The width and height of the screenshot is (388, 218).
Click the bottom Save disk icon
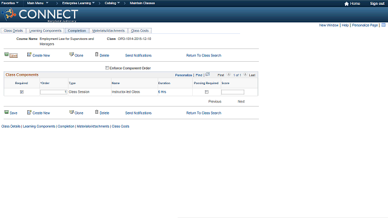pos(7,112)
